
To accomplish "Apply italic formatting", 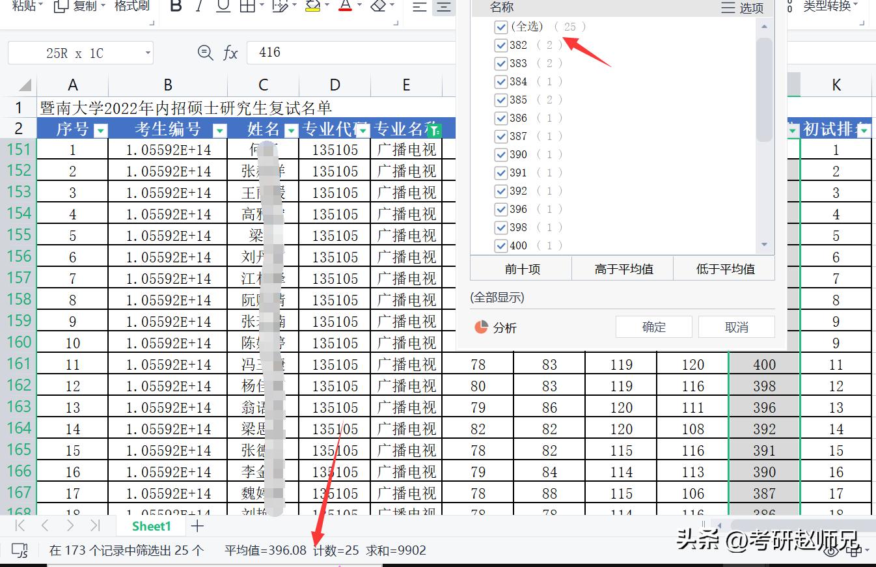I will pos(199,7).
